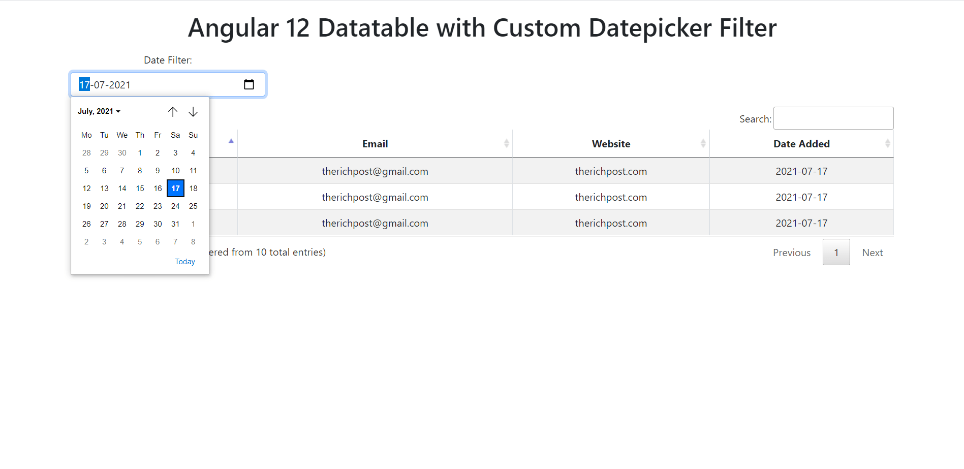Select July 1 in the calendar
The width and height of the screenshot is (964, 469).
coord(140,152)
